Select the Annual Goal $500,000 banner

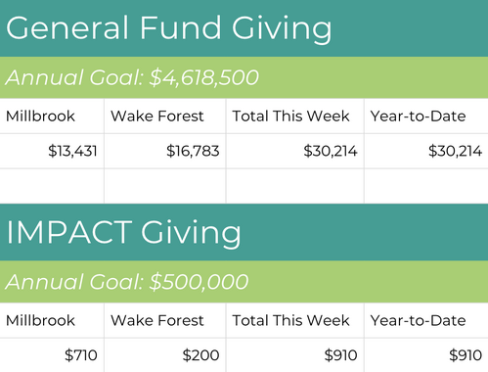[x=244, y=282]
